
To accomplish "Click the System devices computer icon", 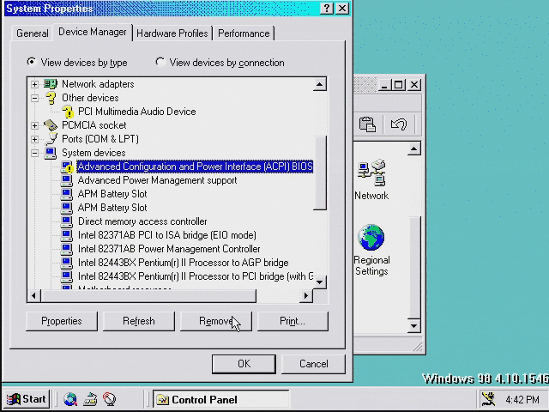I will (51, 153).
